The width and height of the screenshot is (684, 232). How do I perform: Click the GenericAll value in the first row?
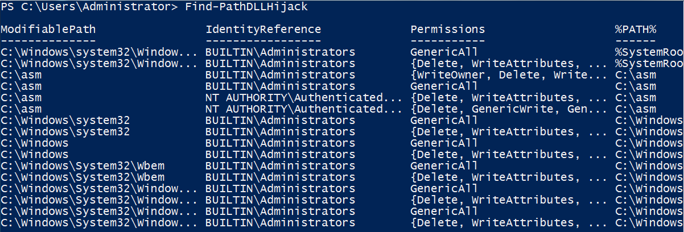pyautogui.click(x=444, y=52)
